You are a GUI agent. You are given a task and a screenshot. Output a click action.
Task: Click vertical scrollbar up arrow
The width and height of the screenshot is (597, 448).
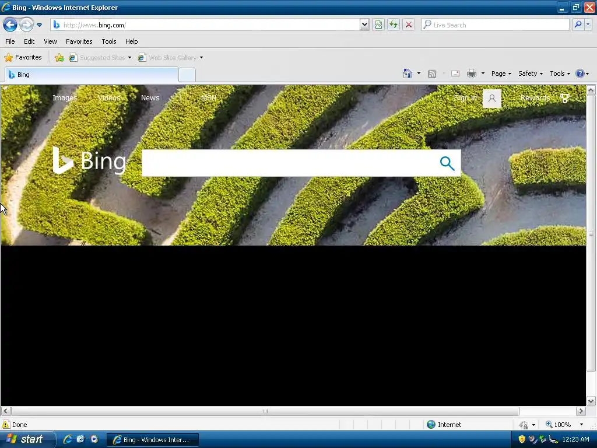(x=591, y=90)
